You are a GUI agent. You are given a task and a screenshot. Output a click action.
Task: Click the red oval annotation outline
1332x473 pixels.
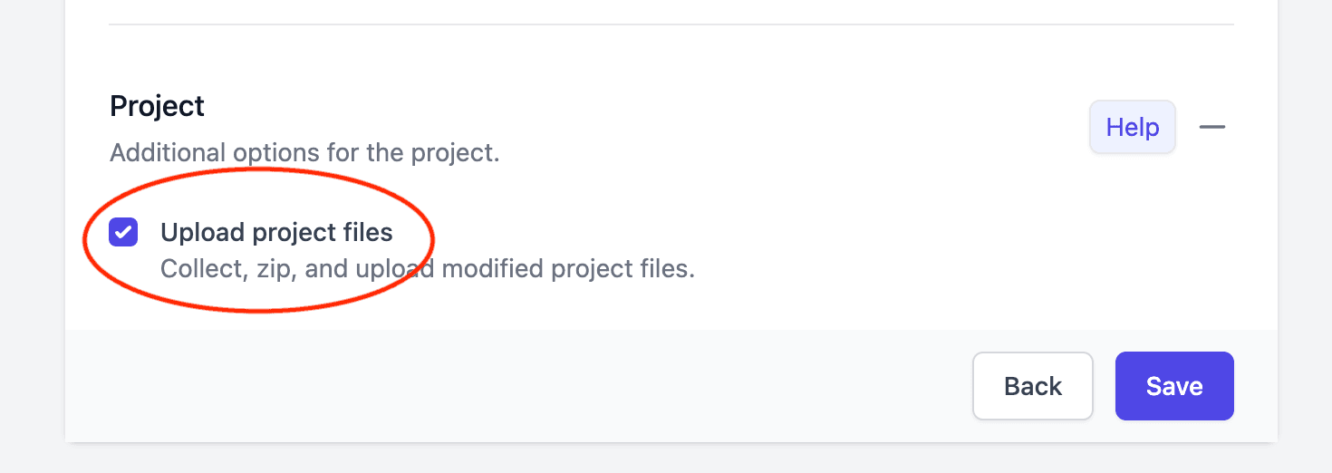433,237
